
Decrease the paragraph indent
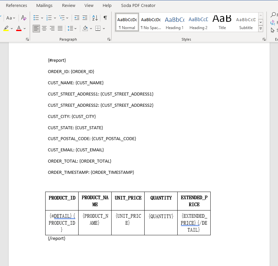click(x=77, y=18)
